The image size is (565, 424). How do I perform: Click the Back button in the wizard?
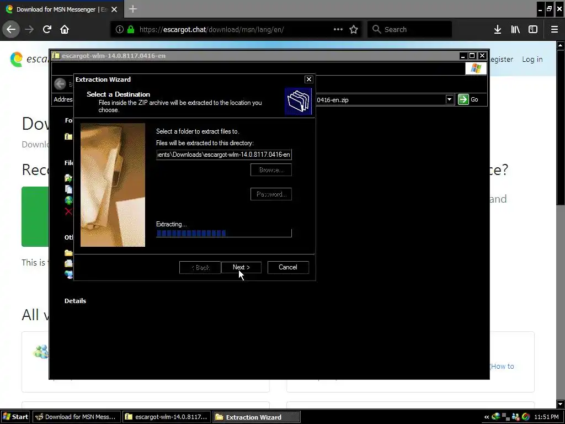200,267
